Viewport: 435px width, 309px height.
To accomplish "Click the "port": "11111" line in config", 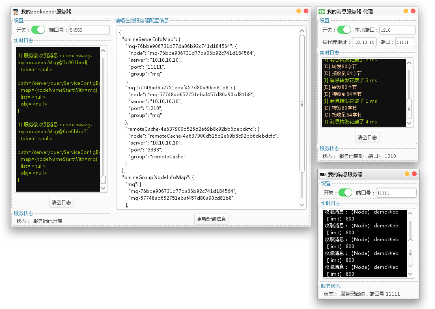I will coord(147,67).
